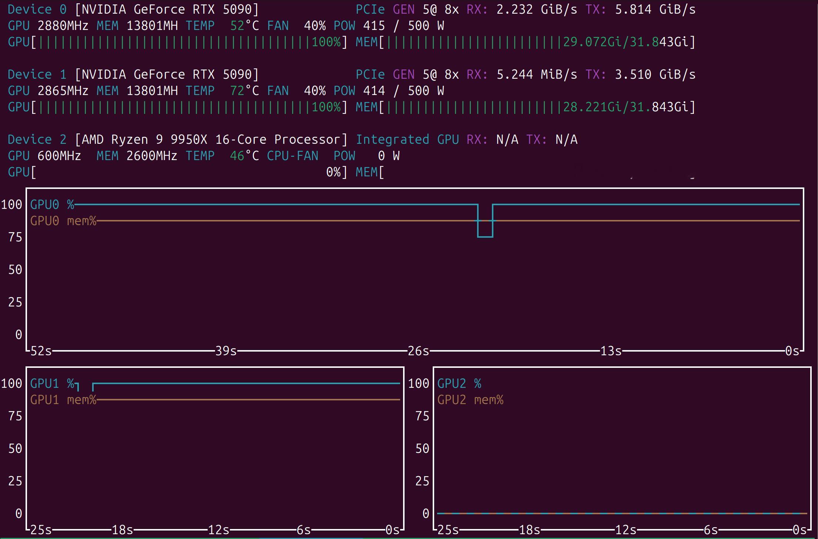
Task: Click the GPU1 % legend label
Action: pos(52,383)
